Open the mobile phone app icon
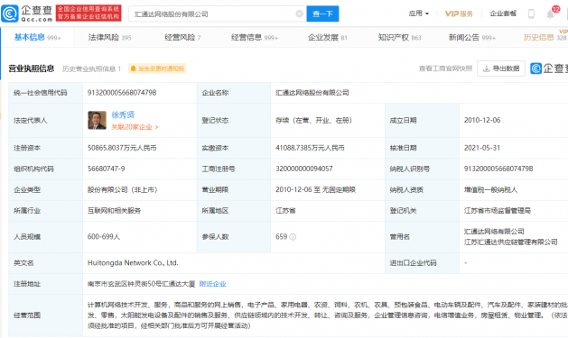 [x=531, y=14]
